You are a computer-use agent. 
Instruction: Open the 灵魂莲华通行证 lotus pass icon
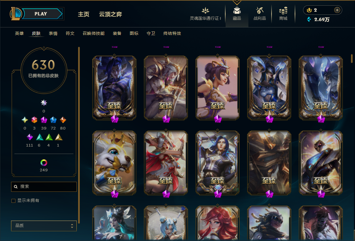(205, 10)
